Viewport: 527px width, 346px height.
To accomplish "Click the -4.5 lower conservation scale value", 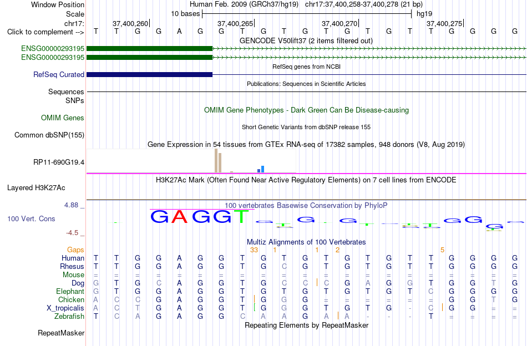I will pyautogui.click(x=72, y=233).
